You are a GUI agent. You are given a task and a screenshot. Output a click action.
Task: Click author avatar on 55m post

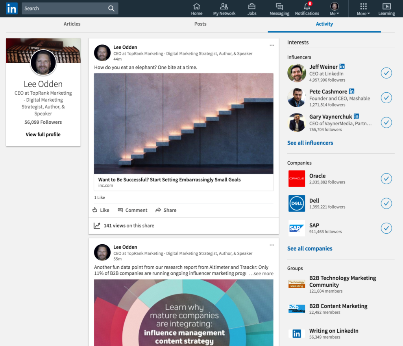point(102,253)
